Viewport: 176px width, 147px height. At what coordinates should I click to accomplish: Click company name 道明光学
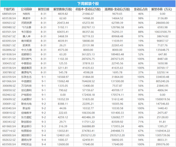pyautogui.click(x=26, y=140)
